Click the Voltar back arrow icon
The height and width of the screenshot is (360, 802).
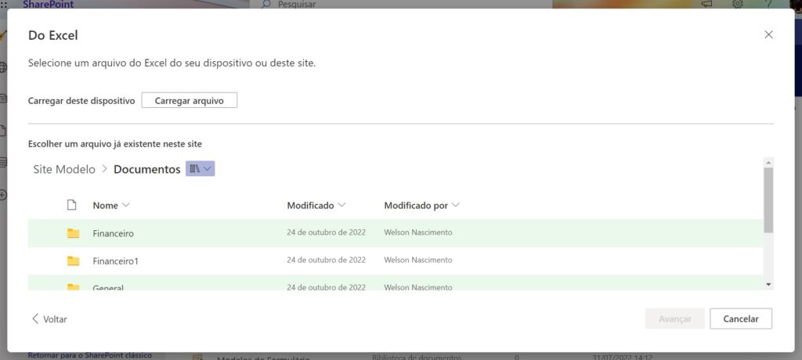click(x=35, y=319)
